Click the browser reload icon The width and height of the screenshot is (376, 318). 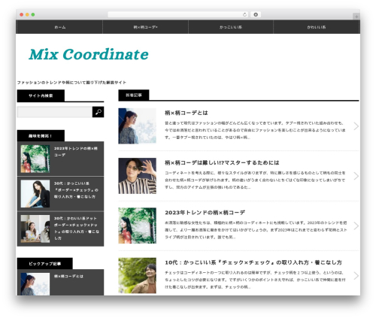tap(244, 14)
